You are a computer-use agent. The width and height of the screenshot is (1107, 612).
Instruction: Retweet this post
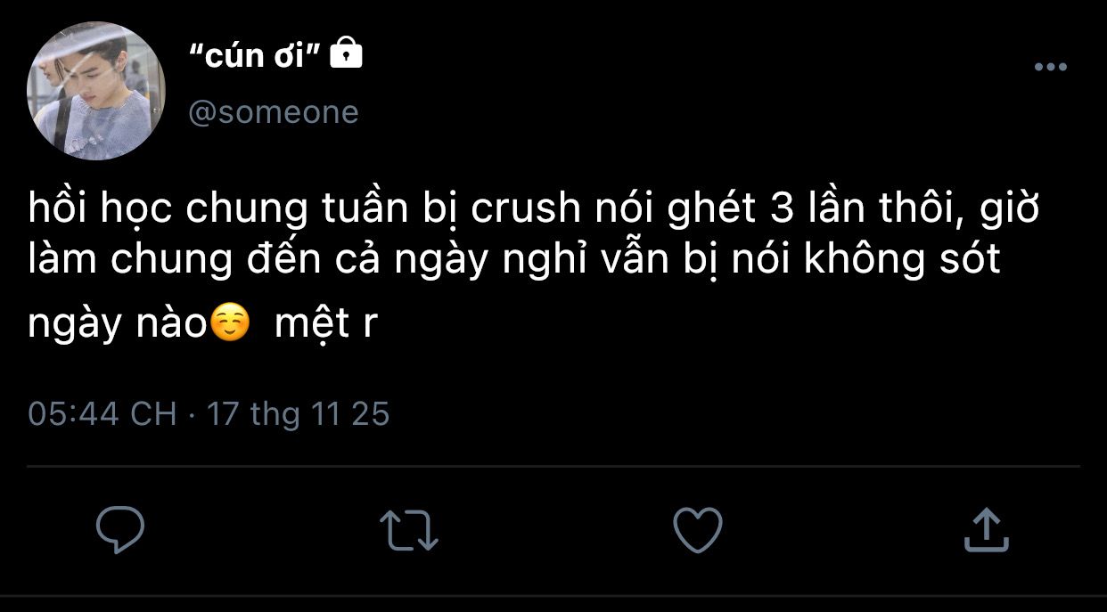pos(408,530)
